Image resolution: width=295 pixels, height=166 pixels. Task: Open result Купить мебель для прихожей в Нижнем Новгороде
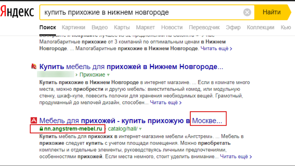pos(131,67)
